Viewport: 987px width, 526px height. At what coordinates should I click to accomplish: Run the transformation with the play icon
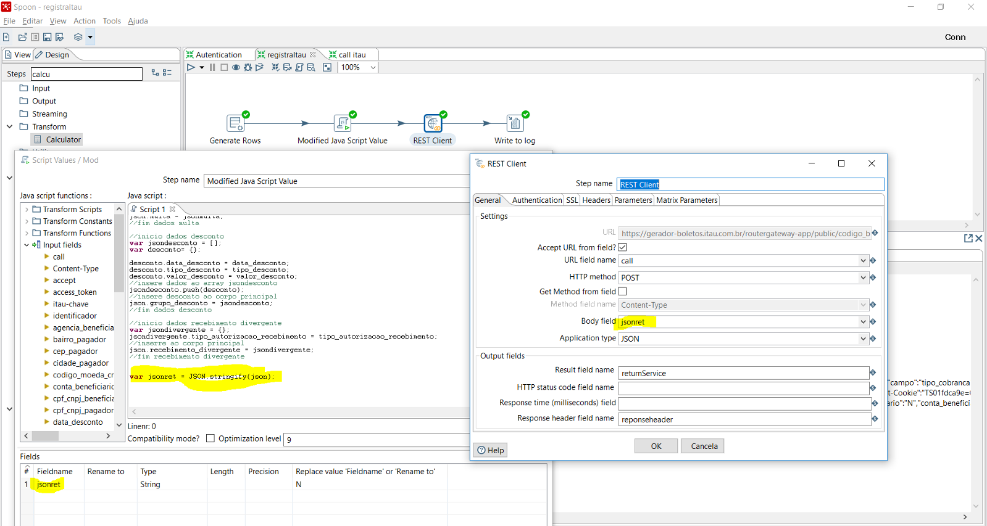[x=191, y=67]
